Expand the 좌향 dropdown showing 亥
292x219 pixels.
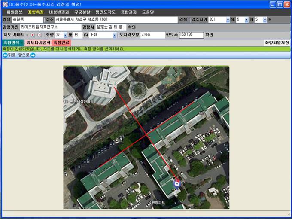tap(65, 35)
